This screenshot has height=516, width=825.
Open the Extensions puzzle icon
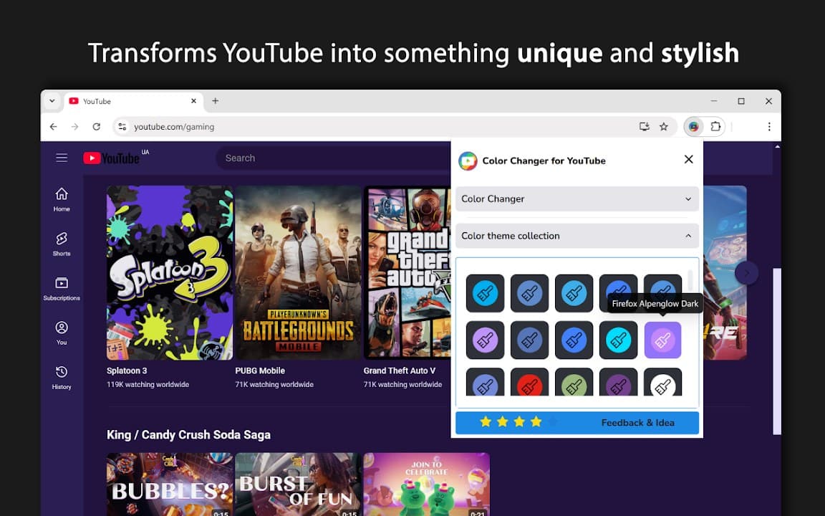pos(715,126)
